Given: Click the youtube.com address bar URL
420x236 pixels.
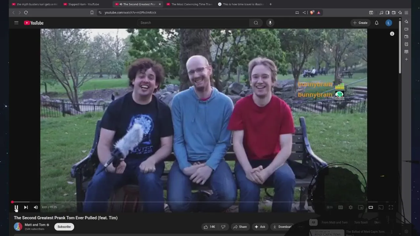Looking at the screenshot, I should click(130, 12).
